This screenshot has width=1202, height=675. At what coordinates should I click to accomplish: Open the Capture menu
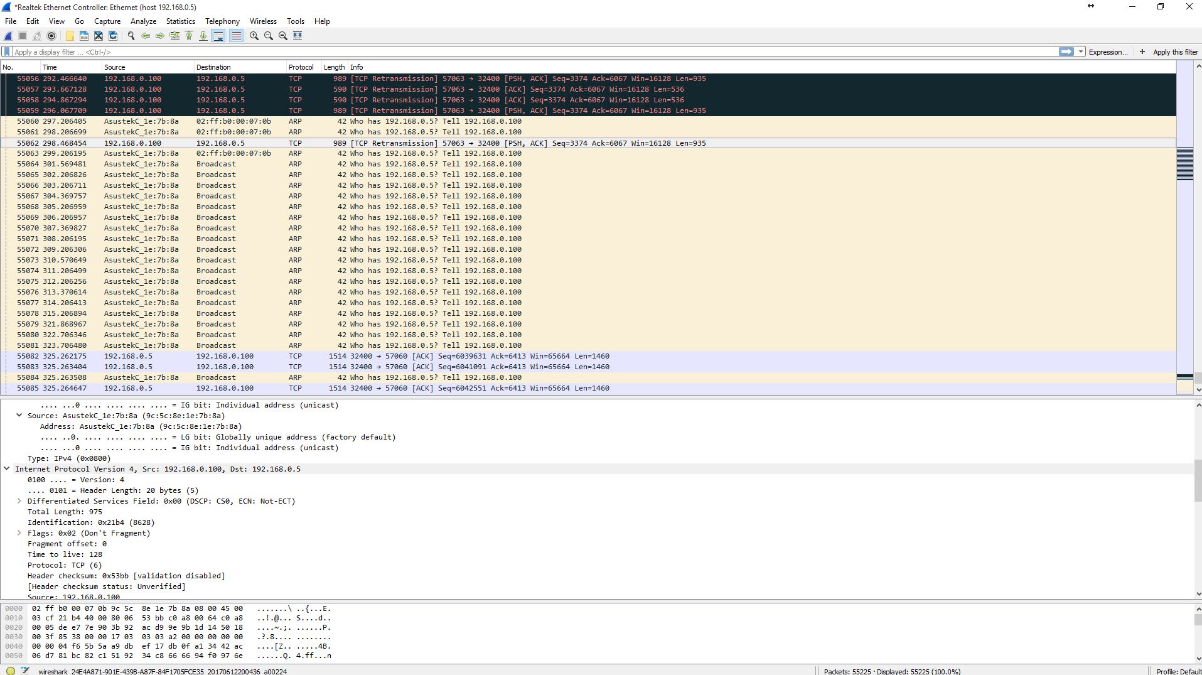tap(107, 21)
